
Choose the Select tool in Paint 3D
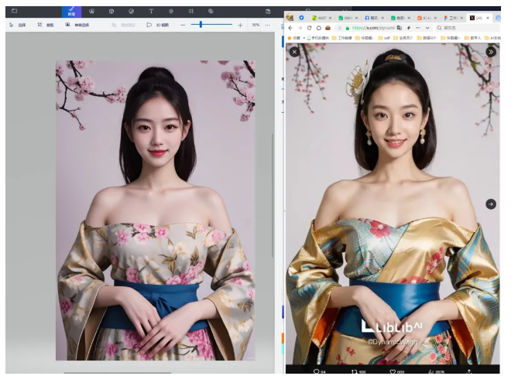[x=18, y=25]
